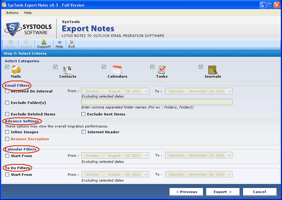
Task: Open Calendar Filters To date dropdown
Action: (229, 155)
